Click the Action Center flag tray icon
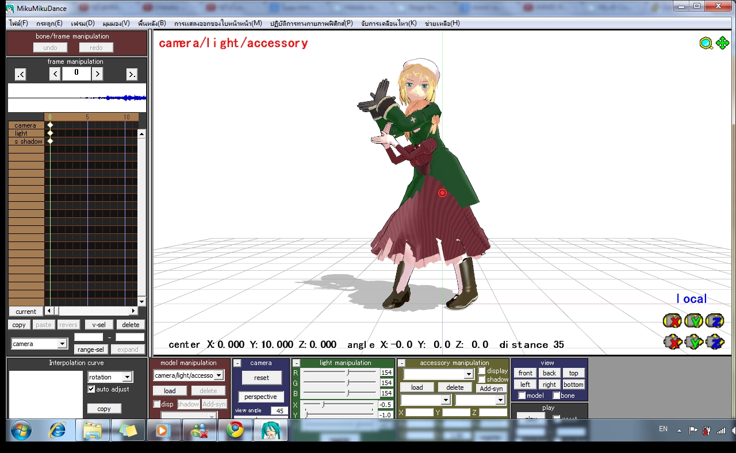Image resolution: width=736 pixels, height=453 pixels. (693, 430)
